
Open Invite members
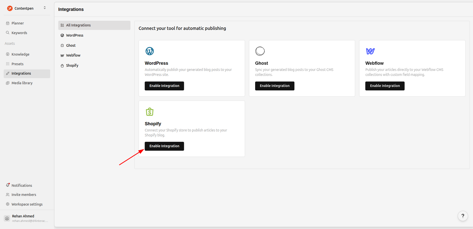click(24, 195)
